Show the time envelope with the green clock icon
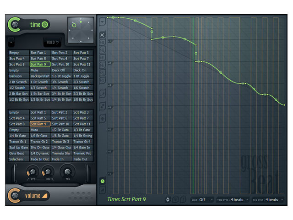 coord(103,181)
